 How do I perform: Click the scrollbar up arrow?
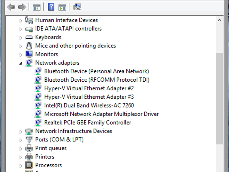(x=219, y=20)
